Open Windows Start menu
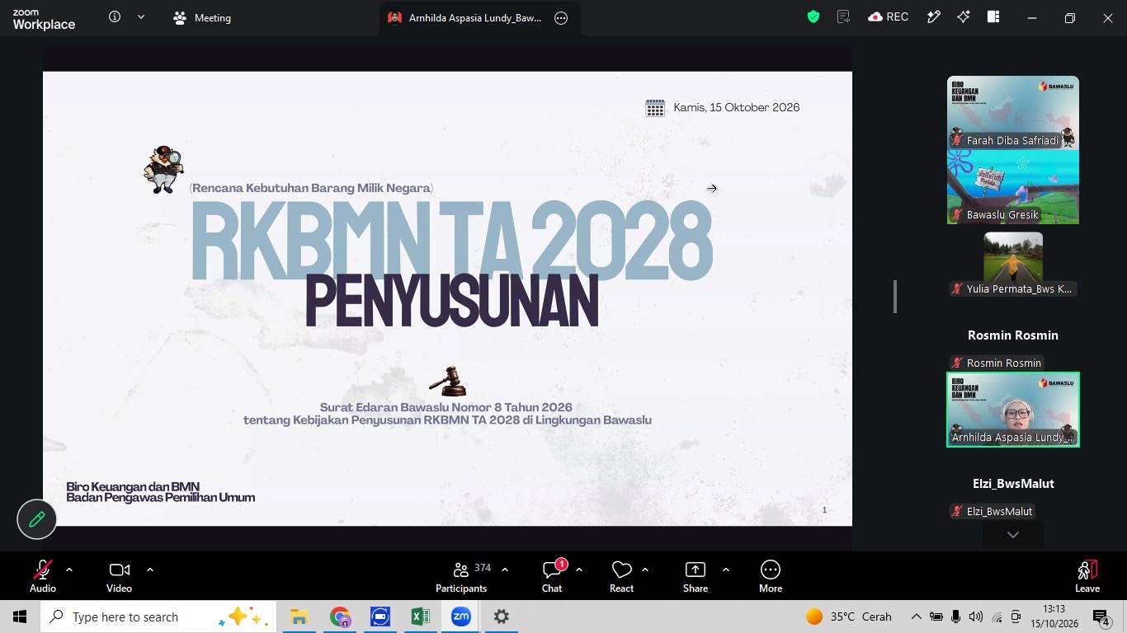The image size is (1127, 633). [x=20, y=617]
